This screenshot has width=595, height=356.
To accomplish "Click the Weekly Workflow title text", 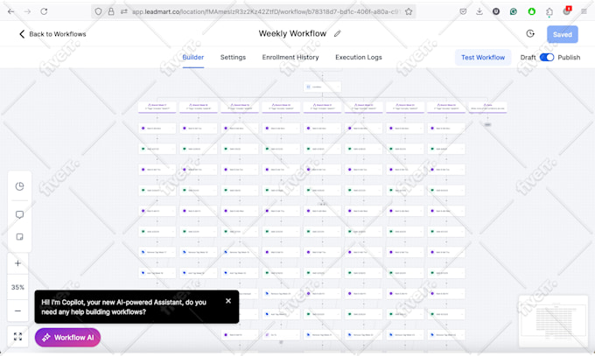I will tap(292, 33).
